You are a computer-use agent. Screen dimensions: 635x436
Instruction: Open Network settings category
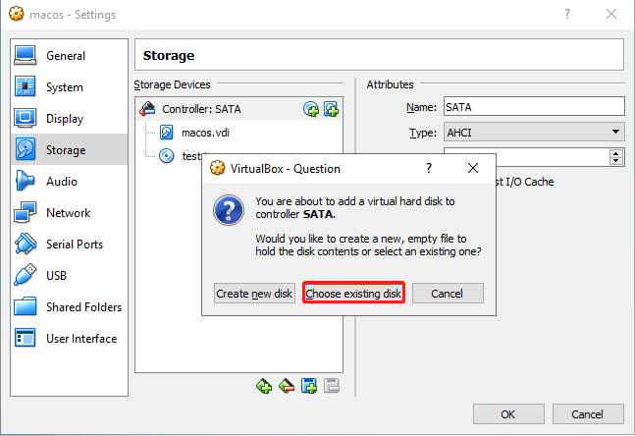(x=70, y=212)
